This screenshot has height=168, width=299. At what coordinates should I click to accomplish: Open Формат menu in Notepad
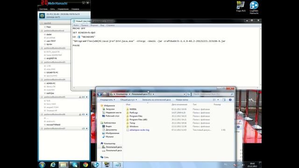point(94,25)
